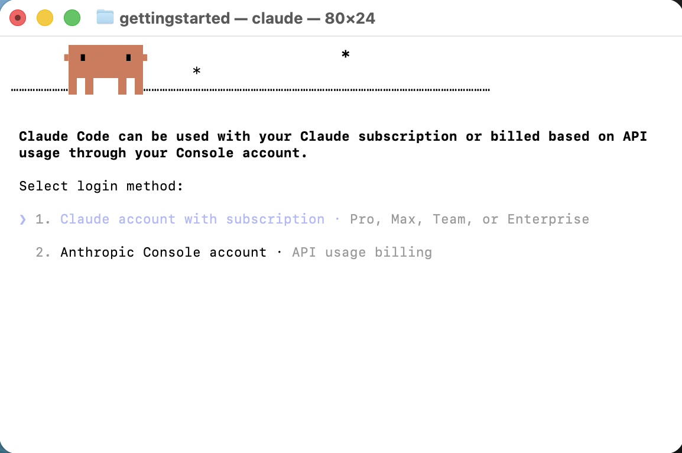Click the bold Claude subscription description text
The image size is (682, 453).
coord(333,144)
